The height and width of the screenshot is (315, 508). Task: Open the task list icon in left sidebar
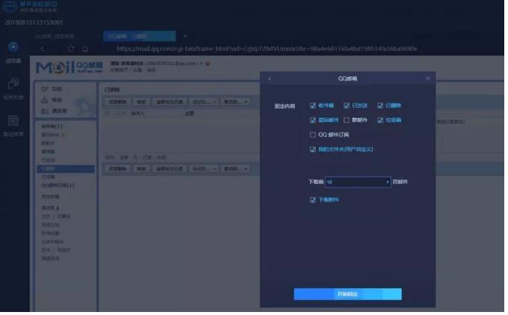click(13, 84)
